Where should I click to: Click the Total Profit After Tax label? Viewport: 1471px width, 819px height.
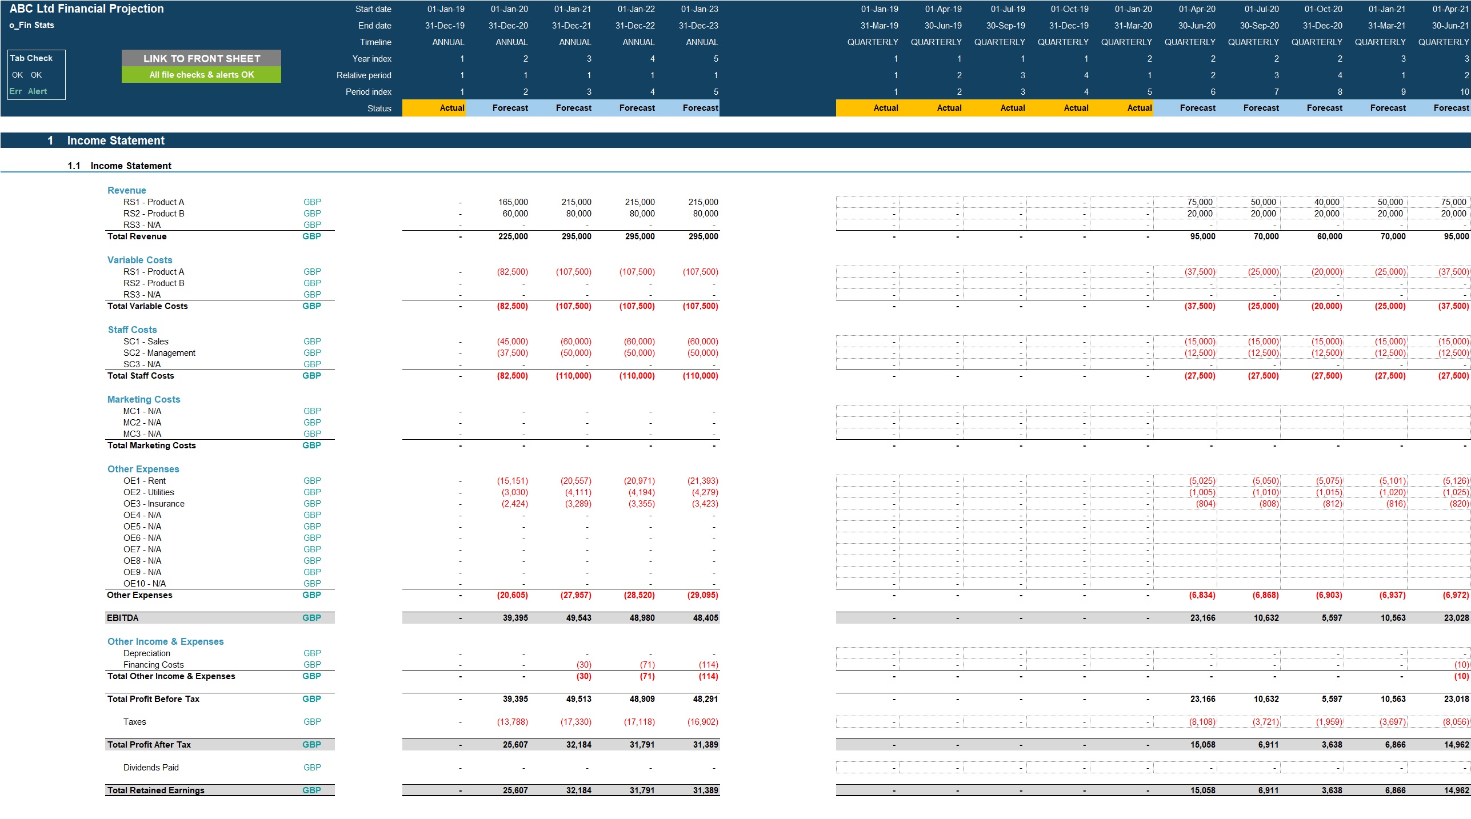point(149,745)
